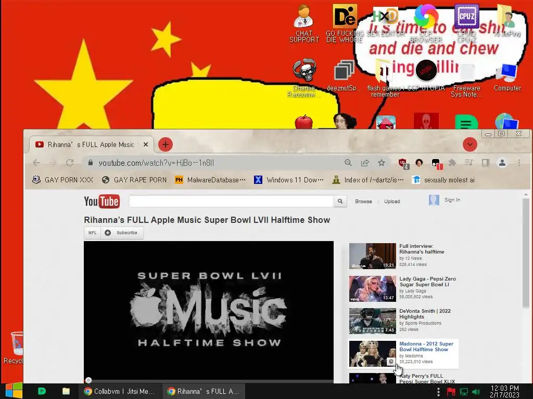
Task: Click the Super Bowl LVII video player
Action: (x=209, y=310)
